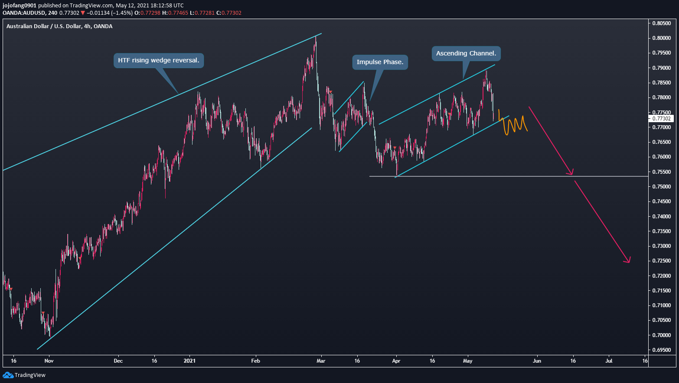The width and height of the screenshot is (679, 383).
Task: Click the author name jojofang0901
Action: click(20, 6)
